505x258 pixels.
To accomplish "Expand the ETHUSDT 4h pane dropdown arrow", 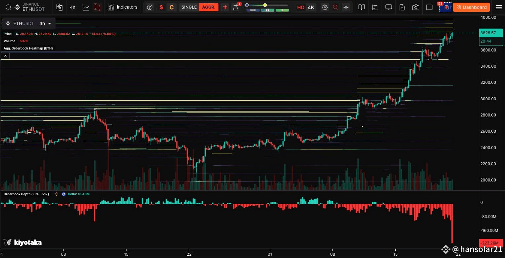I will coord(50,23).
